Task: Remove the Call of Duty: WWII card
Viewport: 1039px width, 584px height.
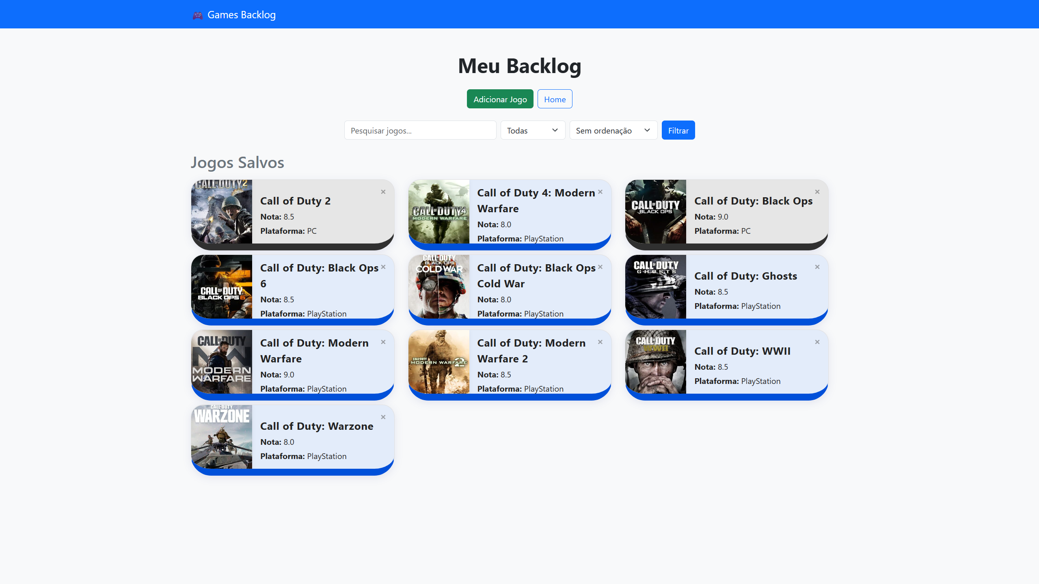Action: pos(817,342)
